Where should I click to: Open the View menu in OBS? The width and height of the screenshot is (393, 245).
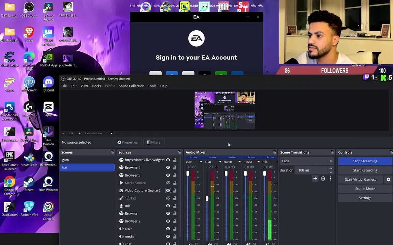point(84,86)
